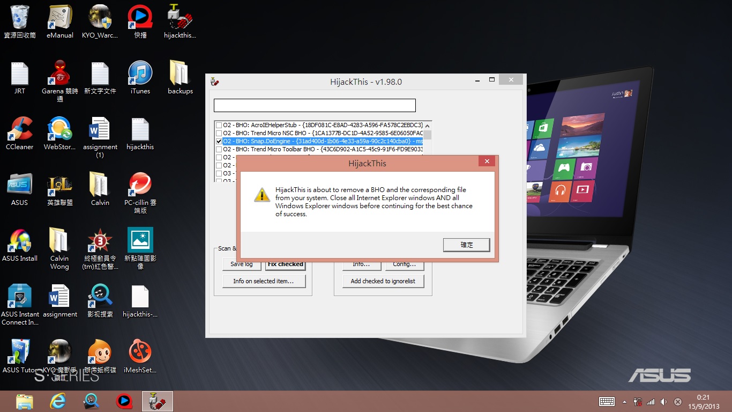Open the ASUS Tutor desktop icon
This screenshot has width=732, height=412.
click(20, 356)
